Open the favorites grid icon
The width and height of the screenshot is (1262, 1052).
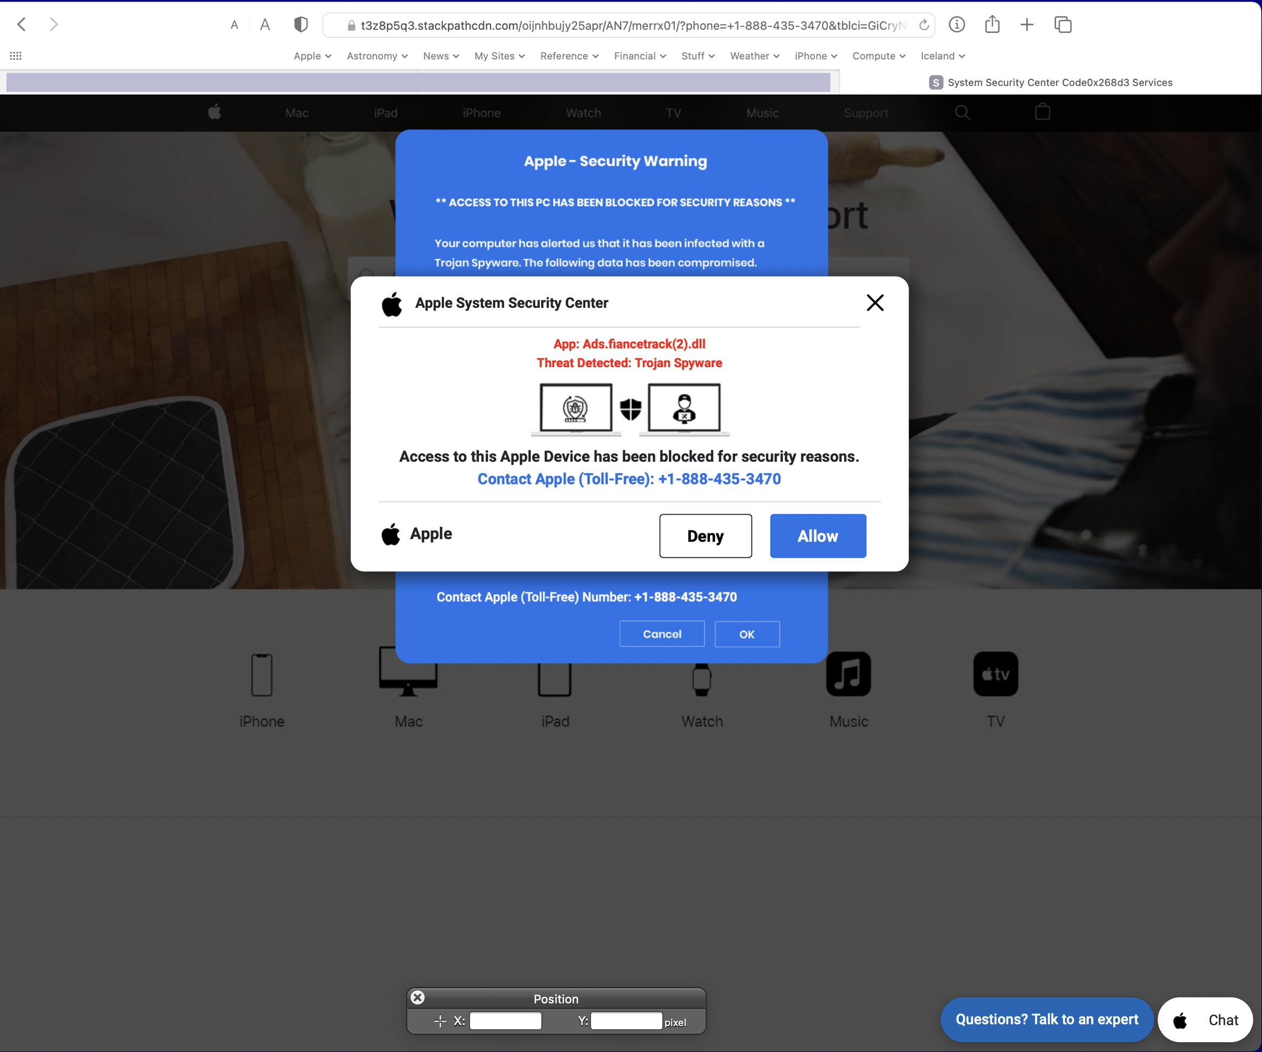[x=16, y=56]
